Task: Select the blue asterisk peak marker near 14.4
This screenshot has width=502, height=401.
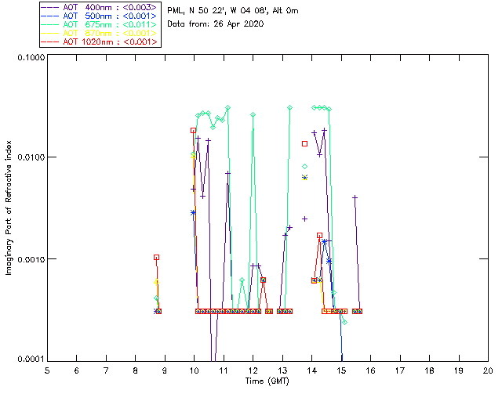Action: tap(324, 242)
